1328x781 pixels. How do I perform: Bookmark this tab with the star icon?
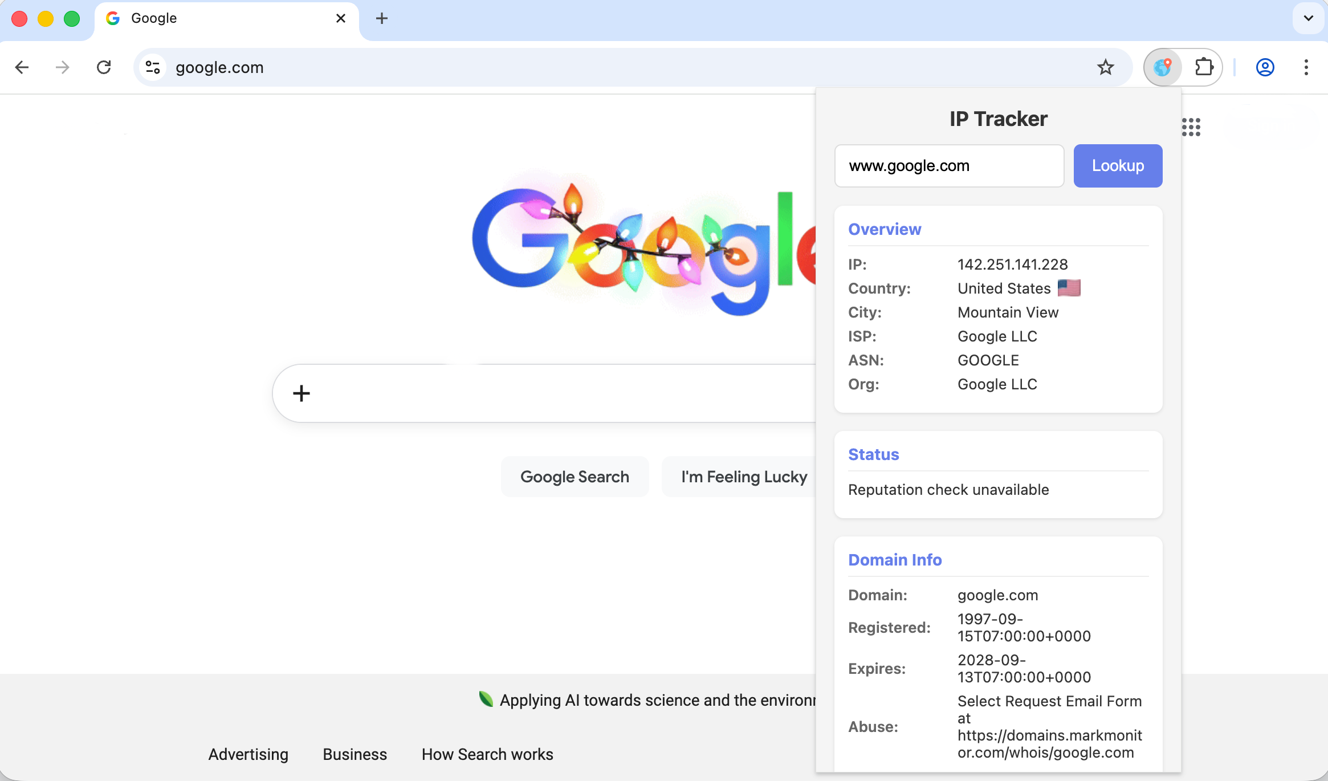[1105, 67]
